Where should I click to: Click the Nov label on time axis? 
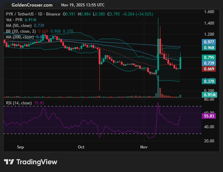click(x=144, y=147)
